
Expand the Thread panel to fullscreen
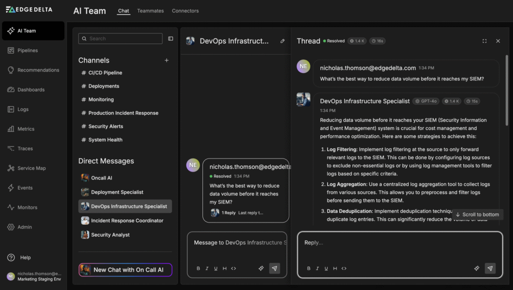(484, 41)
